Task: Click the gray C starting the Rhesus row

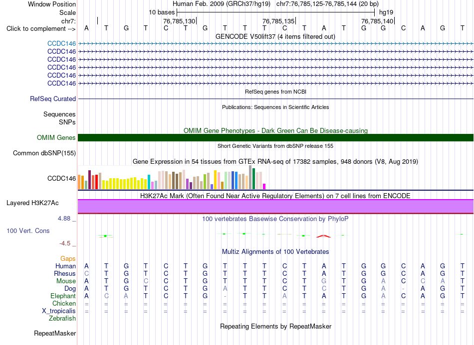Action: 86,273
